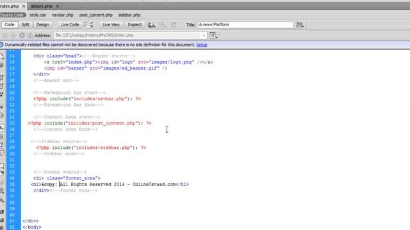The width and height of the screenshot is (410, 230).
Task: Switch to Design view
Action: pyautogui.click(x=43, y=25)
